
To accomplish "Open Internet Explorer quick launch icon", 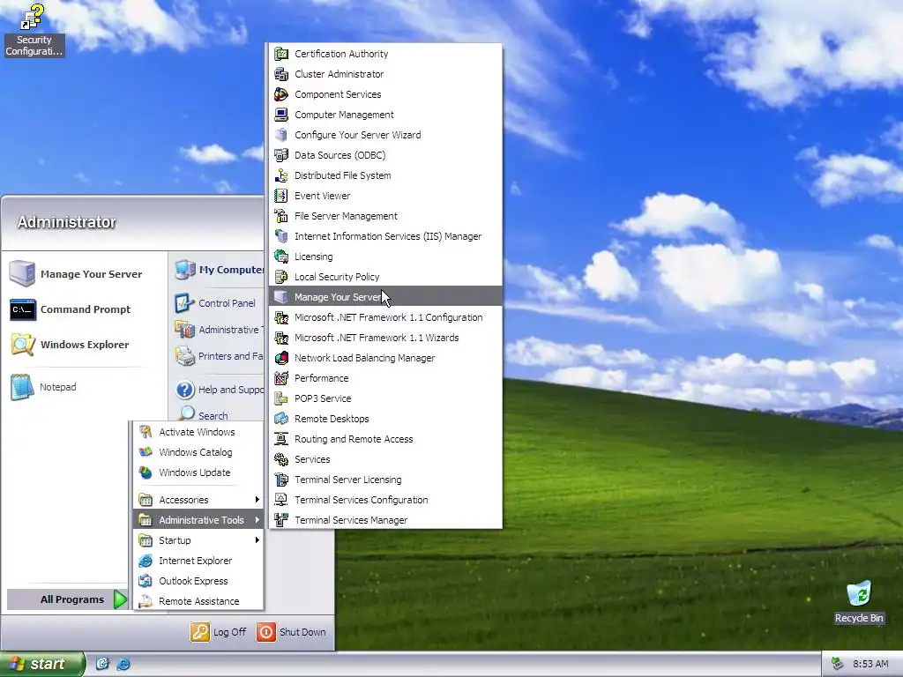I will pyautogui.click(x=123, y=665).
